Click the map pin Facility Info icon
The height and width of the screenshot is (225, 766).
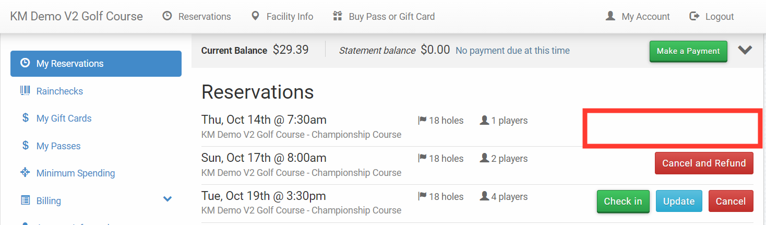[255, 16]
